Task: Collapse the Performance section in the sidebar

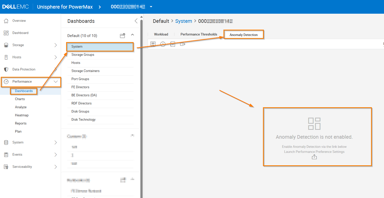Action: (x=56, y=82)
